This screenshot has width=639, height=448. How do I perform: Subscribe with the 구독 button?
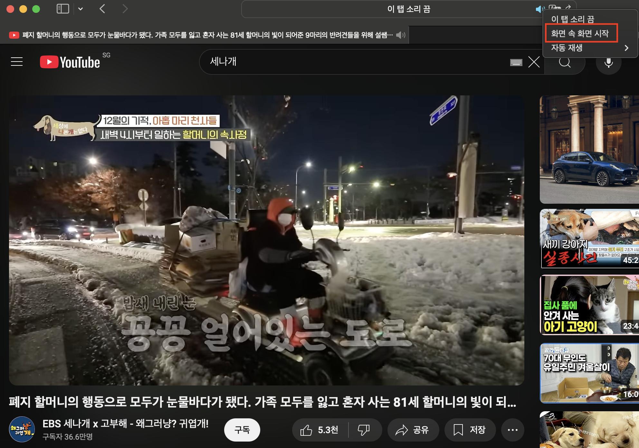click(x=242, y=430)
